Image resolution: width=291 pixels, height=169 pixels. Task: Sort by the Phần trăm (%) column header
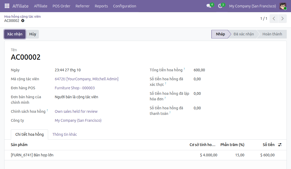232,145
